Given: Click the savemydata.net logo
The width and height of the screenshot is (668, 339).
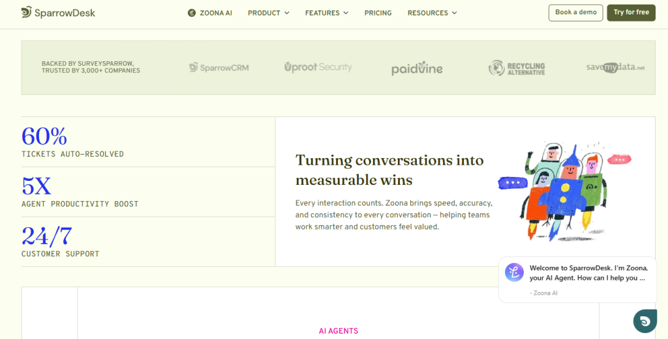Looking at the screenshot, I should 615,68.
